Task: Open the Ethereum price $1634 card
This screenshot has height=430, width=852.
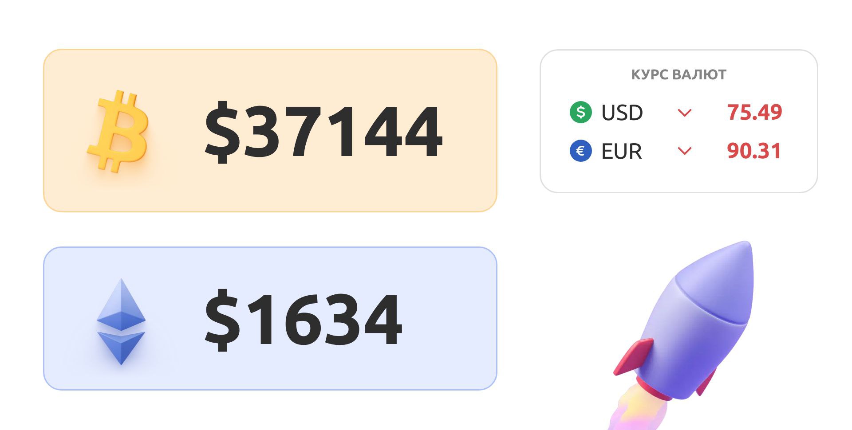Action: (270, 318)
